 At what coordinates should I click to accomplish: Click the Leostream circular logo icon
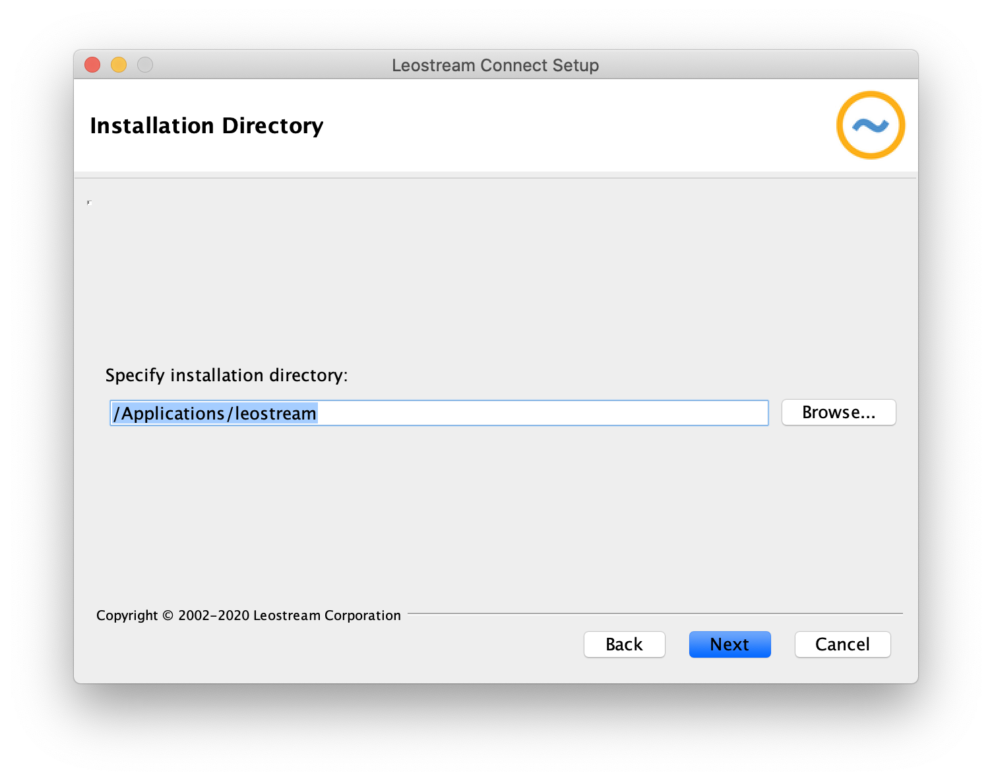coord(871,125)
